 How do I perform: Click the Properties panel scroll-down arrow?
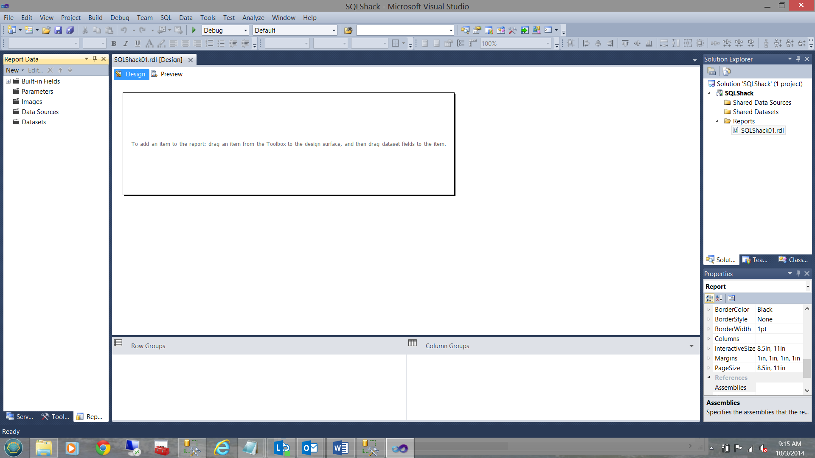point(807,390)
